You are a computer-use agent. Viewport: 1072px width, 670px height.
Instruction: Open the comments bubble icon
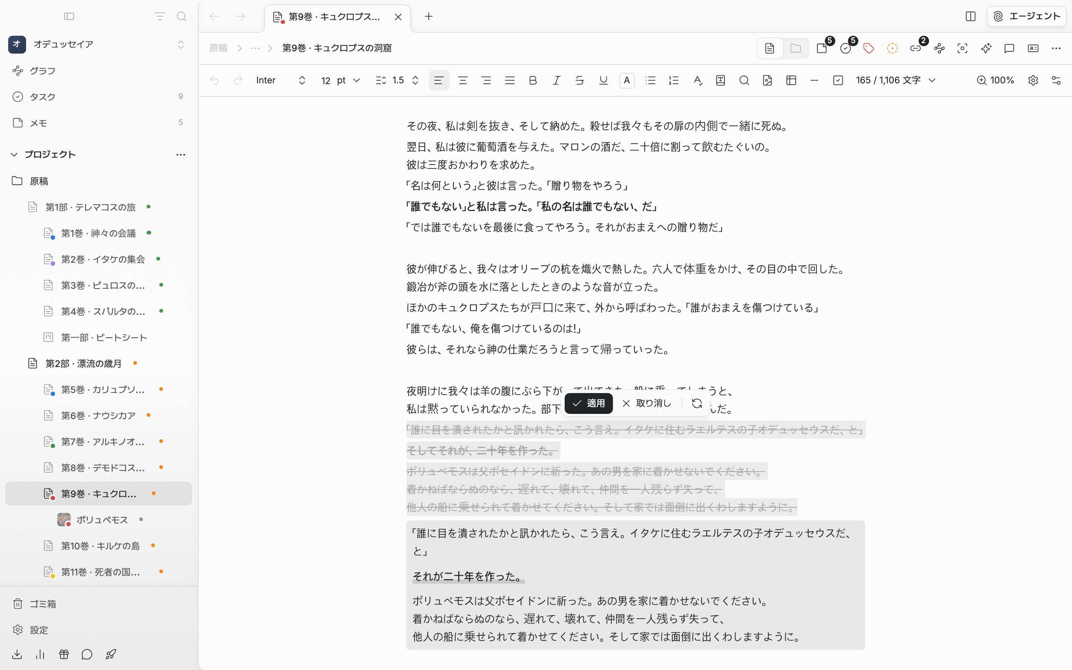click(x=1009, y=48)
